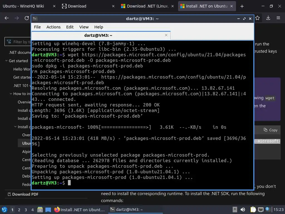Select Ubuntu entry in docs sidebar
The image size is (285, 214).
click(26, 143)
